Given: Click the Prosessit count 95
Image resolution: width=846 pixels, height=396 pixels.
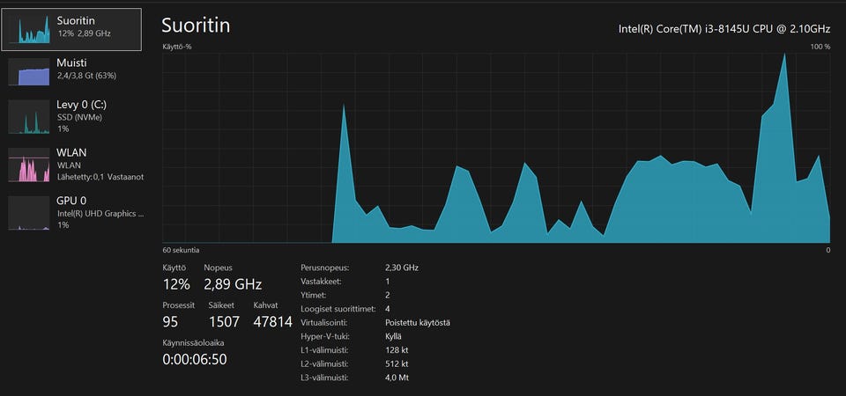Looking at the screenshot, I should (170, 322).
